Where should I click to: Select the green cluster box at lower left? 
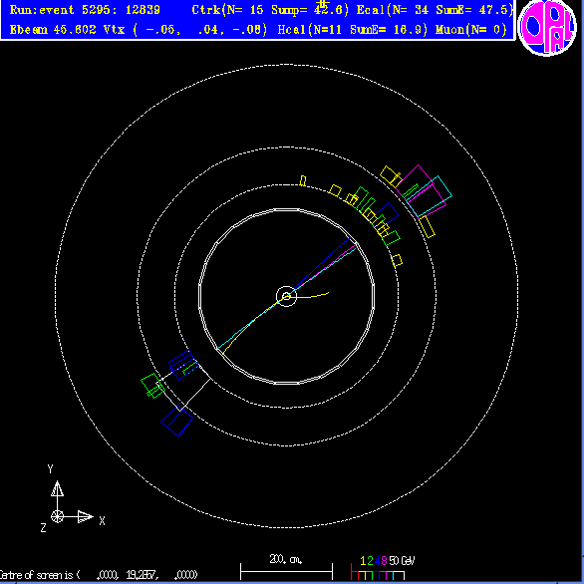[x=152, y=386]
